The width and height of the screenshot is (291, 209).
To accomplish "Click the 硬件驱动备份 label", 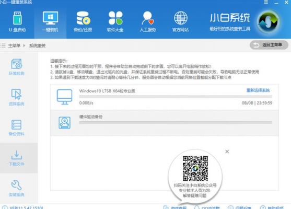I will point(91,117).
